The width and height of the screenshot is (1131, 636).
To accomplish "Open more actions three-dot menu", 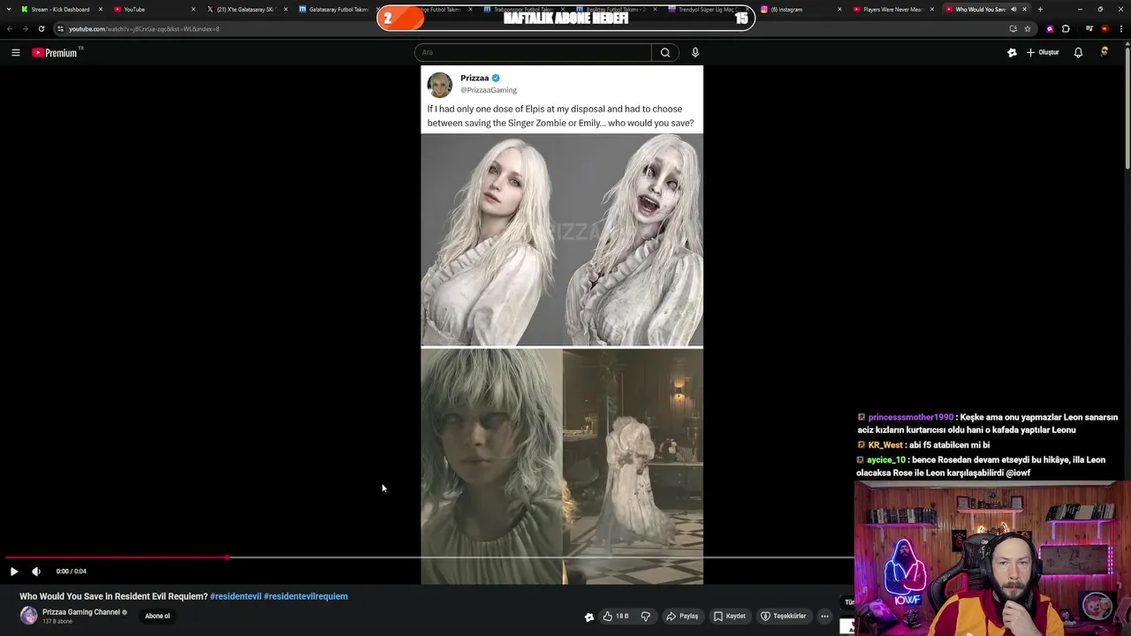I will (824, 617).
